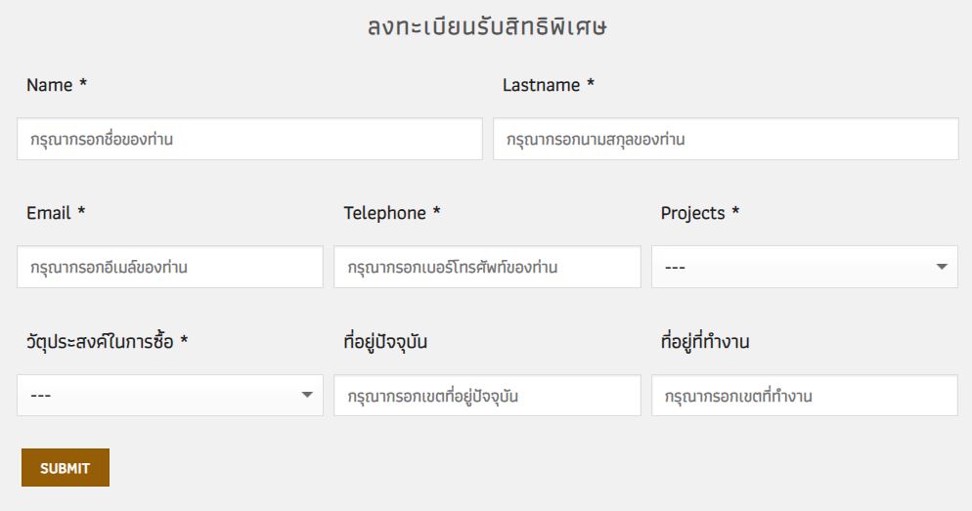Click the "Name *" label
The height and width of the screenshot is (511, 972).
pyautogui.click(x=57, y=85)
